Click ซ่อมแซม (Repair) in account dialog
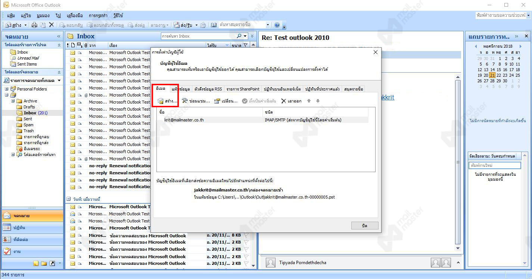The width and height of the screenshot is (532, 279). tap(196, 101)
